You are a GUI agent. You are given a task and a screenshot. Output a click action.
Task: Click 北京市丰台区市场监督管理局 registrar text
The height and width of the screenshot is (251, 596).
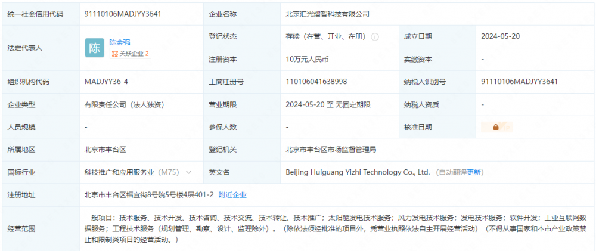point(331,150)
